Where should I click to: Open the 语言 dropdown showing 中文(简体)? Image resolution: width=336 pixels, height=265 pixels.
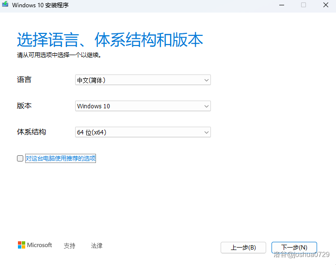(143, 80)
